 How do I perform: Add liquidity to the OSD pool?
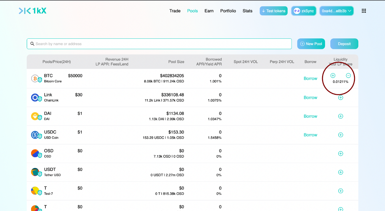pyautogui.click(x=340, y=153)
